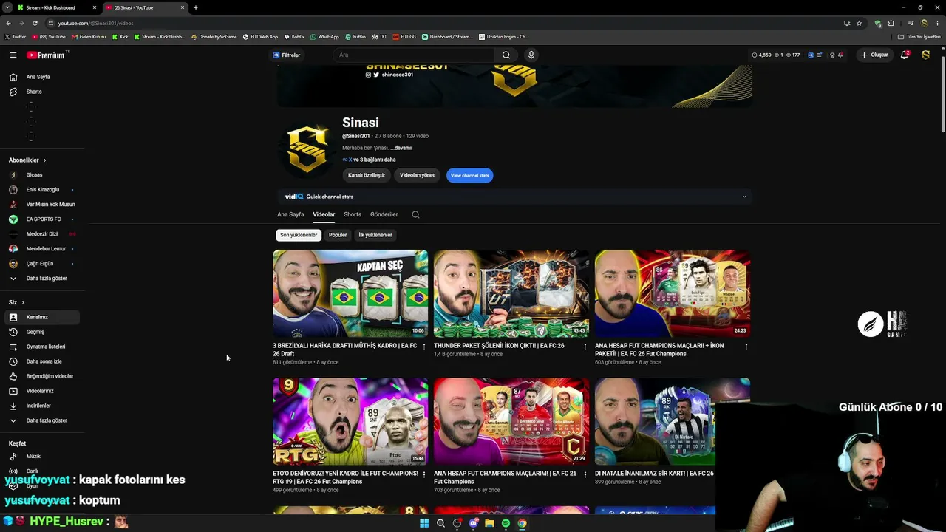The height and width of the screenshot is (532, 946).
Task: Open options menu for the Ana Hesap İkon Paketi video
Action: 746,347
